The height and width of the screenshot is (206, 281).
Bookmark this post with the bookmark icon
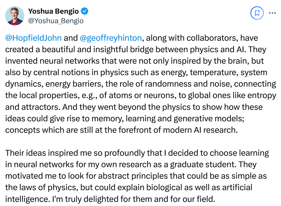pyautogui.click(x=257, y=13)
